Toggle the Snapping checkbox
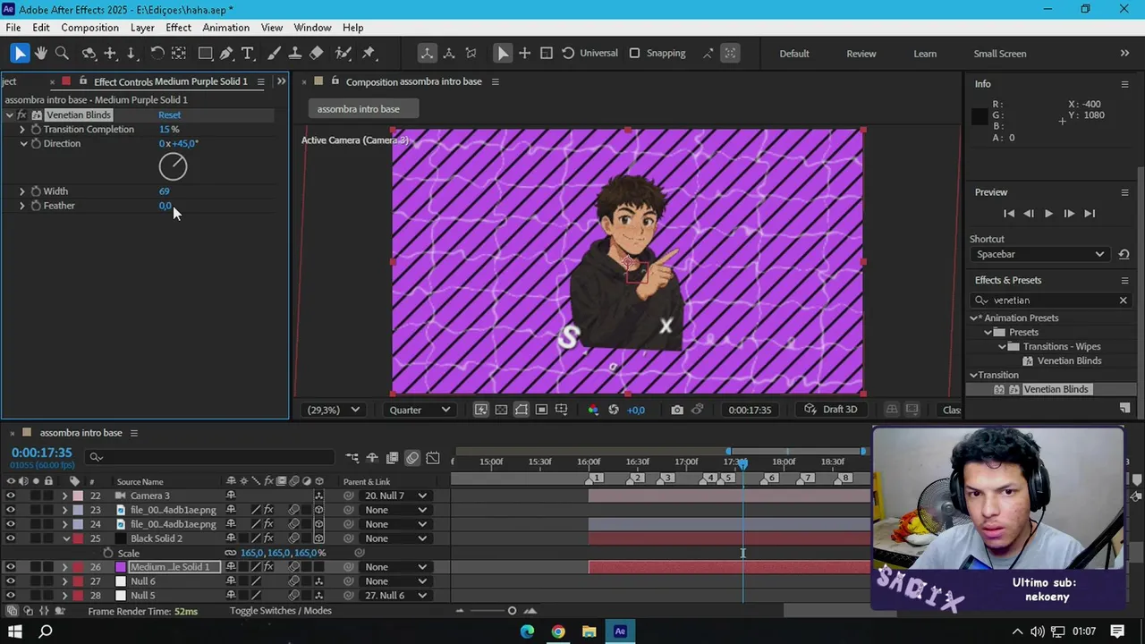 click(x=634, y=54)
